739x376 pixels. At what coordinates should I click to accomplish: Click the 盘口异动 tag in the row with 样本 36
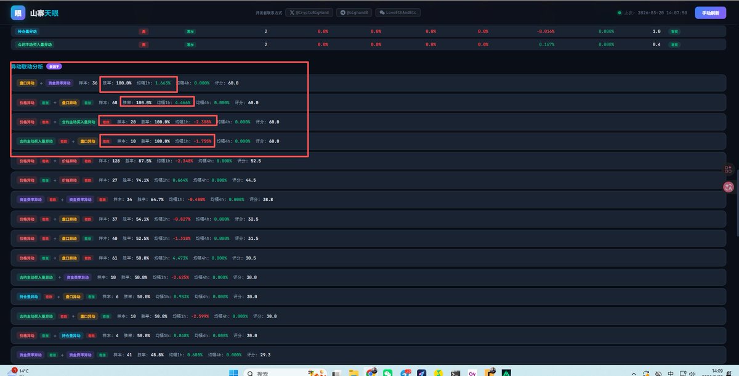tap(26, 83)
